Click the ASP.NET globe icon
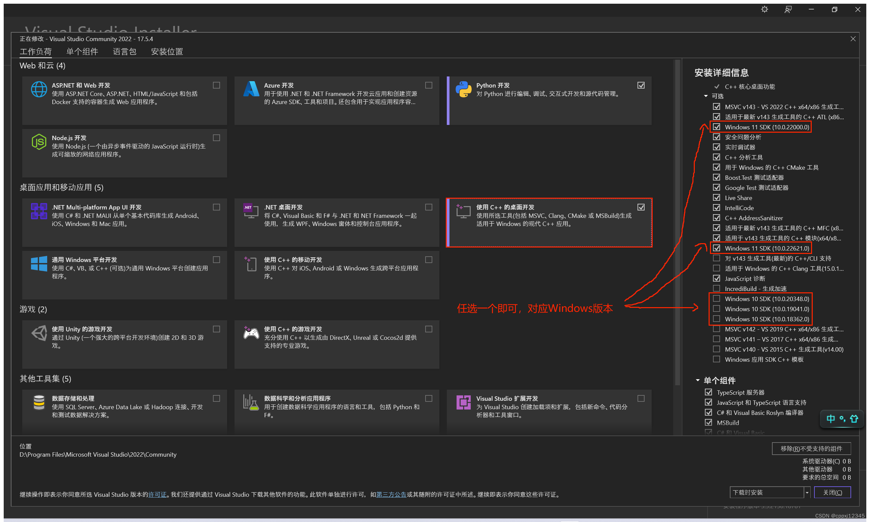The width and height of the screenshot is (870, 522). 39,89
